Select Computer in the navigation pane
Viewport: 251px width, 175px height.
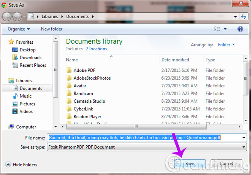coord(26,127)
